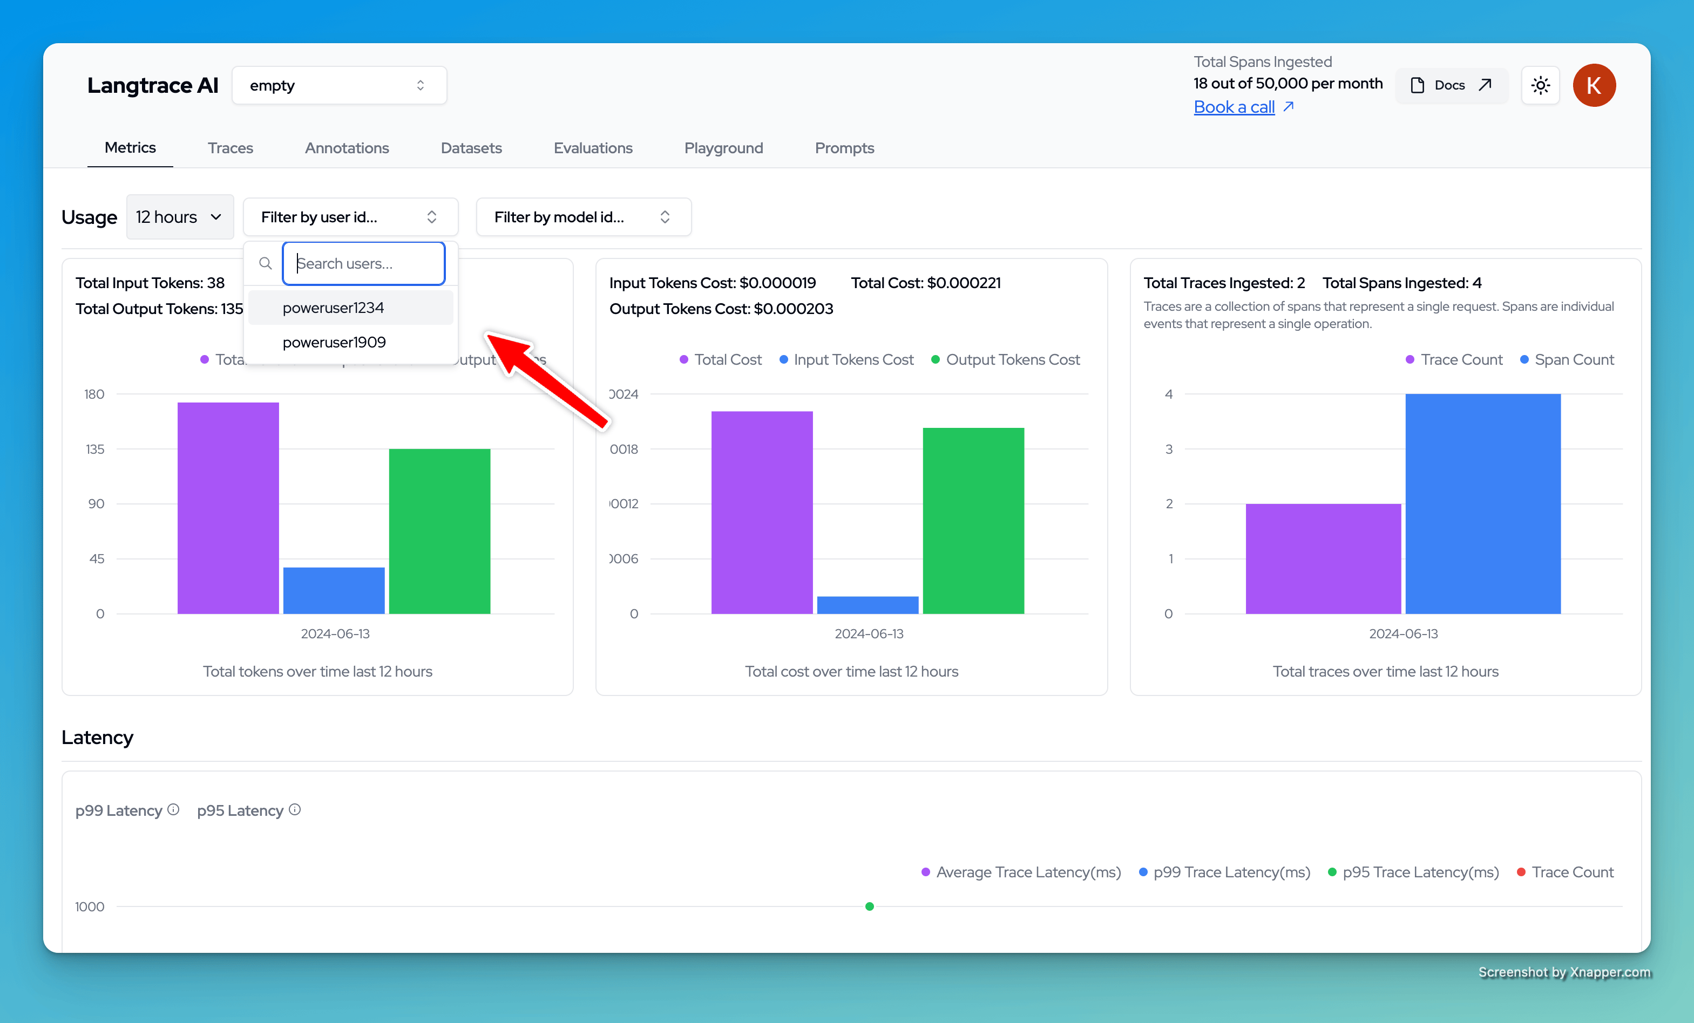The image size is (1694, 1023).
Task: Collapse the Filter by user id dropdown
Action: (350, 217)
